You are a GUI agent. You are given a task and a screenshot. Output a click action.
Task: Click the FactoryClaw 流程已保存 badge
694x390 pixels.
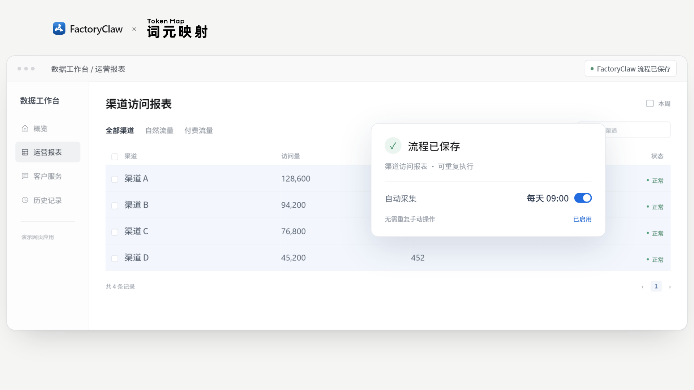(x=630, y=69)
